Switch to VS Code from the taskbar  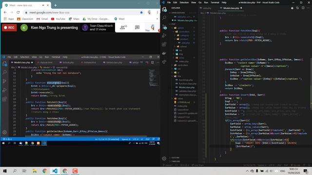[55, 171]
